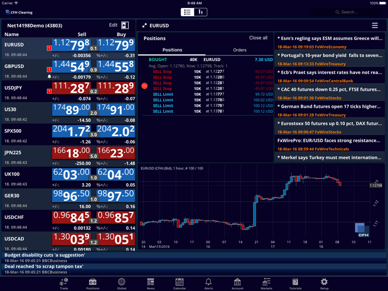Open the Positions briefcase icon
This screenshot has width=388, height=291.
pos(93,282)
